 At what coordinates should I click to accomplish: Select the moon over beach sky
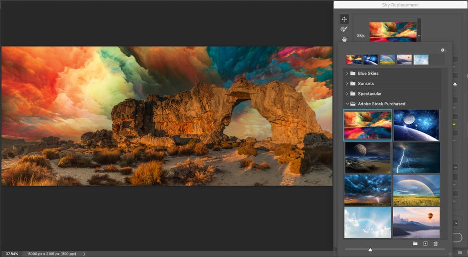pos(368,158)
